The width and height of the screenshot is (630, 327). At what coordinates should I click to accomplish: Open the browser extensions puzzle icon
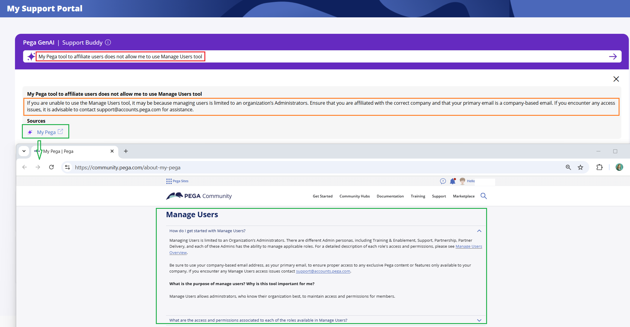(x=599, y=167)
